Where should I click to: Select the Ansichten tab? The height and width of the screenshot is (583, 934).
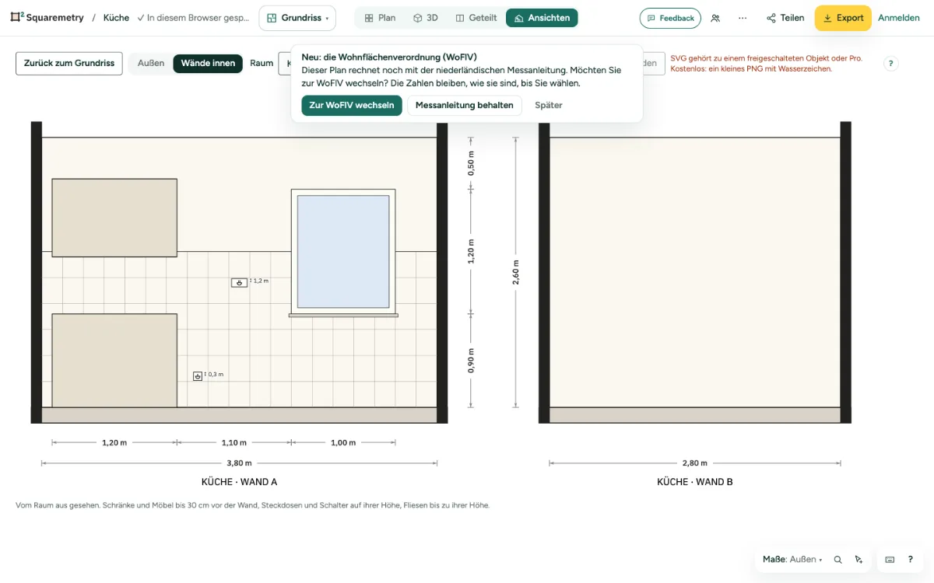(542, 18)
